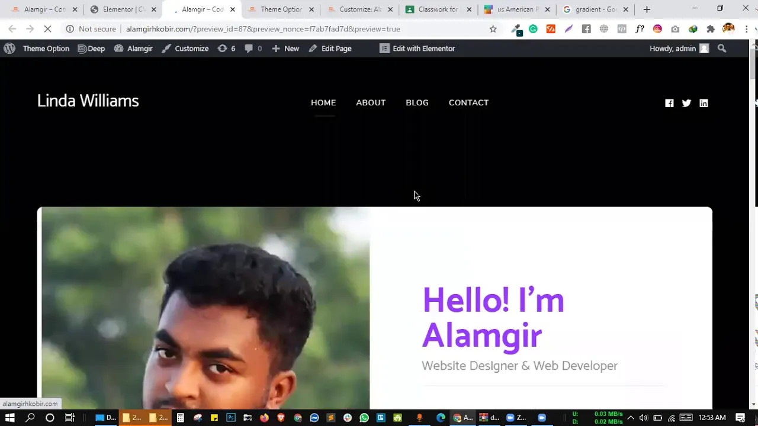Screen dimensions: 758x426
Task: Go to the HOME nav link
Action: pyautogui.click(x=323, y=103)
